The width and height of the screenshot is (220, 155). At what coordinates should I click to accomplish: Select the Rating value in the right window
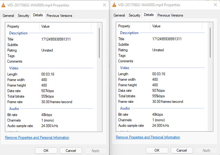point(158,50)
